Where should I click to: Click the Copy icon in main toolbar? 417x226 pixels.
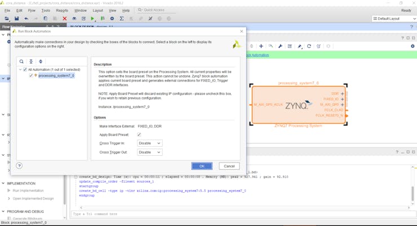(46, 19)
